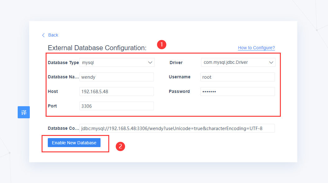
Task: Click the Database Type label
Action: point(63,63)
